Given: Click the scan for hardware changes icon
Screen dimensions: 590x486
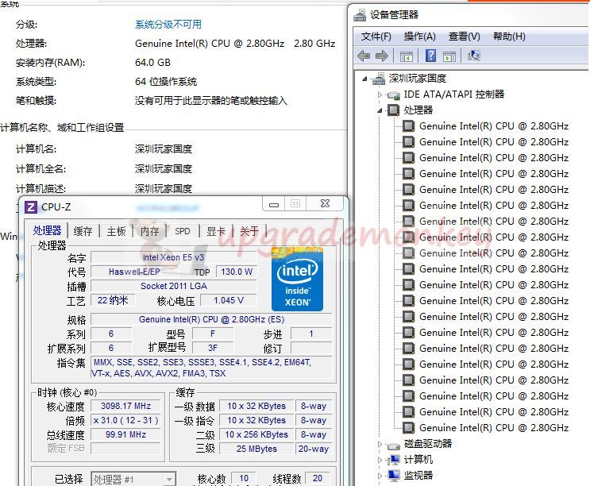Looking at the screenshot, I should 474,56.
